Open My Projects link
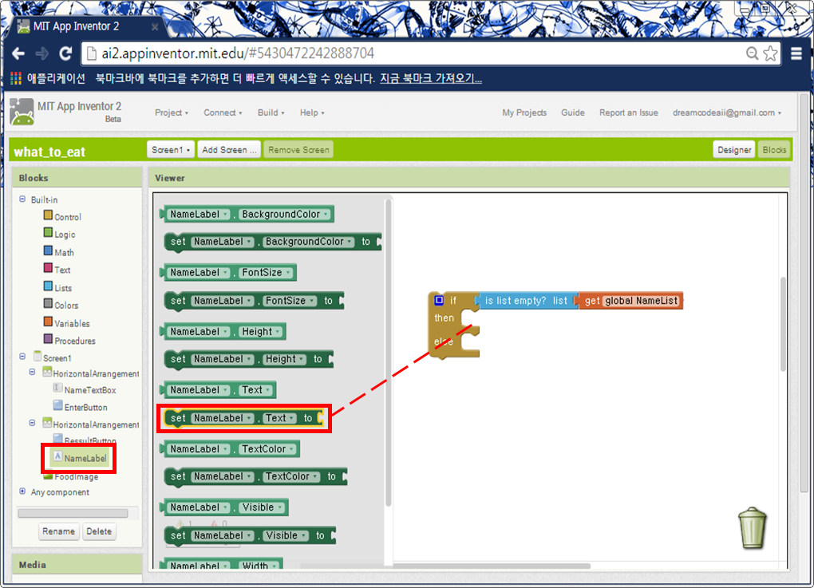This screenshot has height=588, width=814. [524, 112]
